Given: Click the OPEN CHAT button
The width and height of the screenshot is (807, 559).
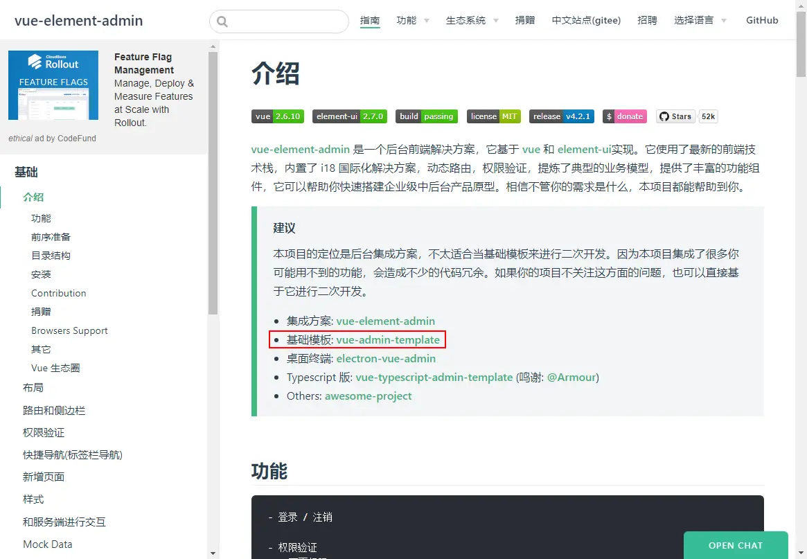Looking at the screenshot, I should 736,545.
